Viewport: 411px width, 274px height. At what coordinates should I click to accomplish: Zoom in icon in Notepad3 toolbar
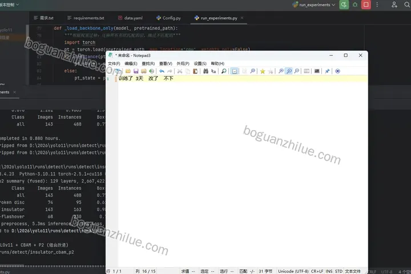281,71
